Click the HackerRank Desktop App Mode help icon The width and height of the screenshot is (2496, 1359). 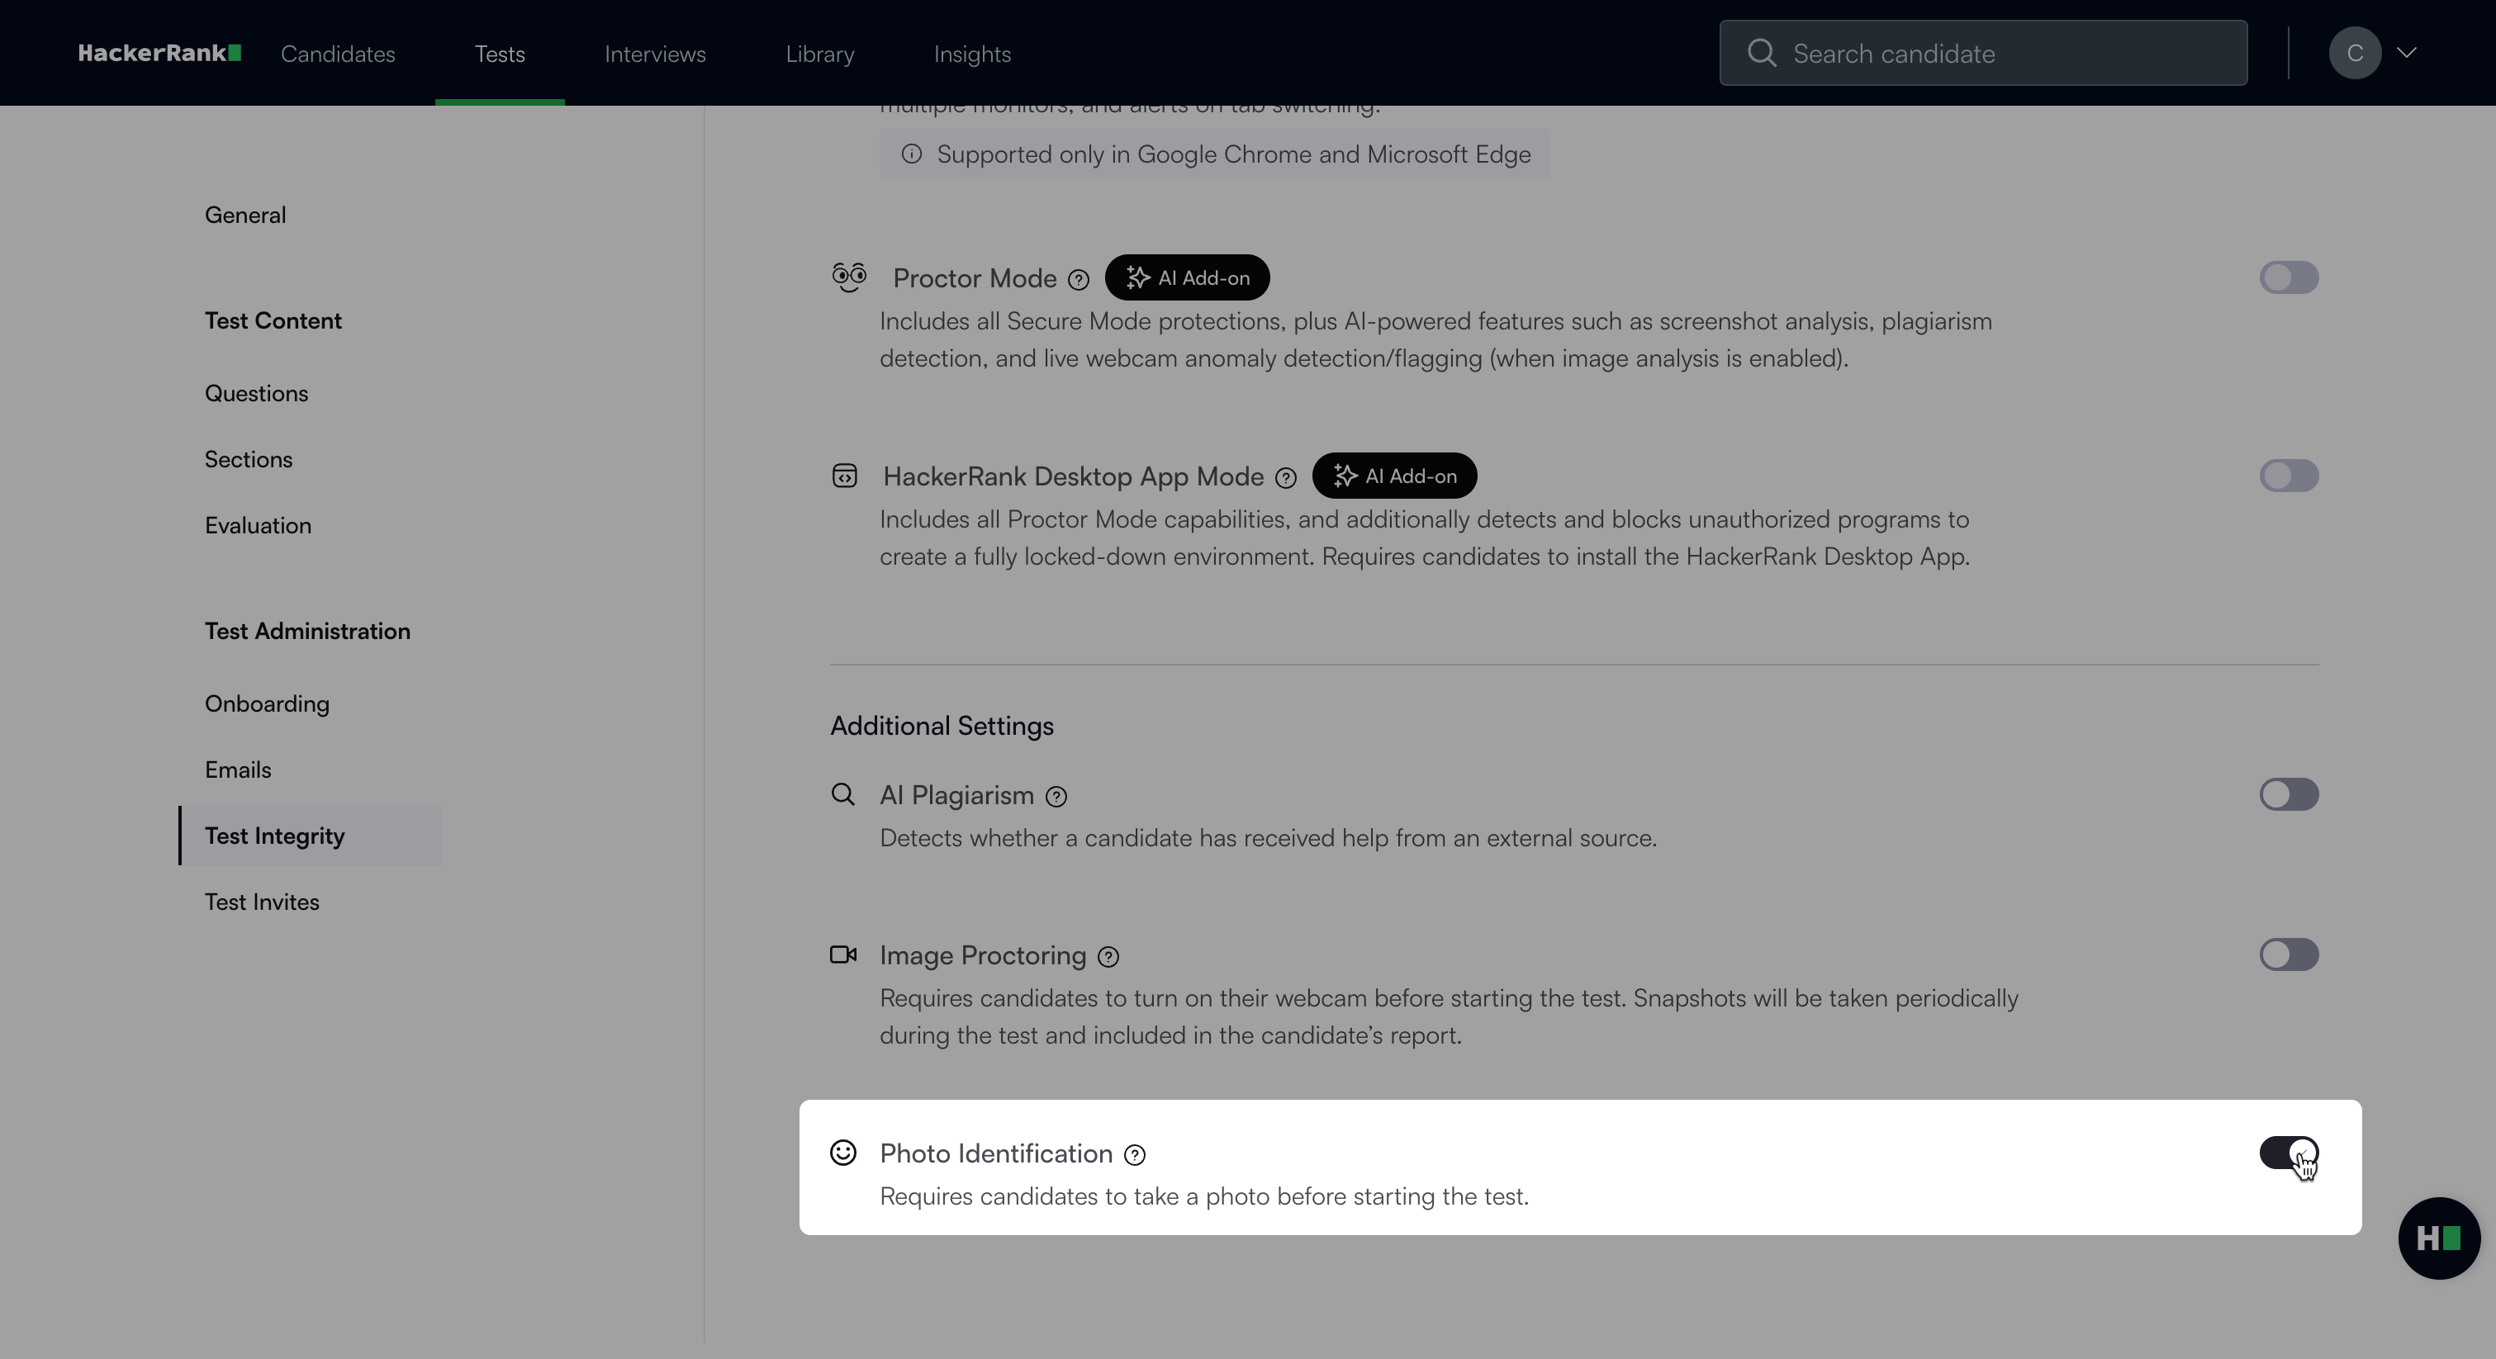pyautogui.click(x=1286, y=479)
